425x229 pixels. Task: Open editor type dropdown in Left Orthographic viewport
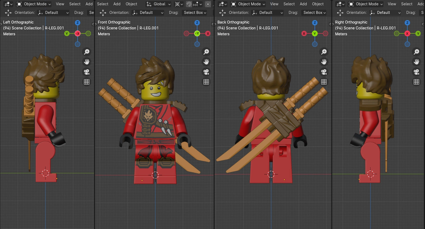pyautogui.click(x=9, y=4)
